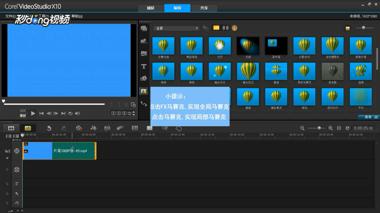Fit project in timeline window
Viewport: 380px width, 213px height.
click(339, 128)
